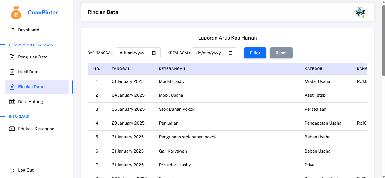Click the Dari Tanggal date field

[x=133, y=53]
